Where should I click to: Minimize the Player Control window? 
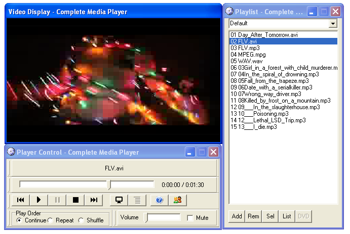tap(190, 152)
